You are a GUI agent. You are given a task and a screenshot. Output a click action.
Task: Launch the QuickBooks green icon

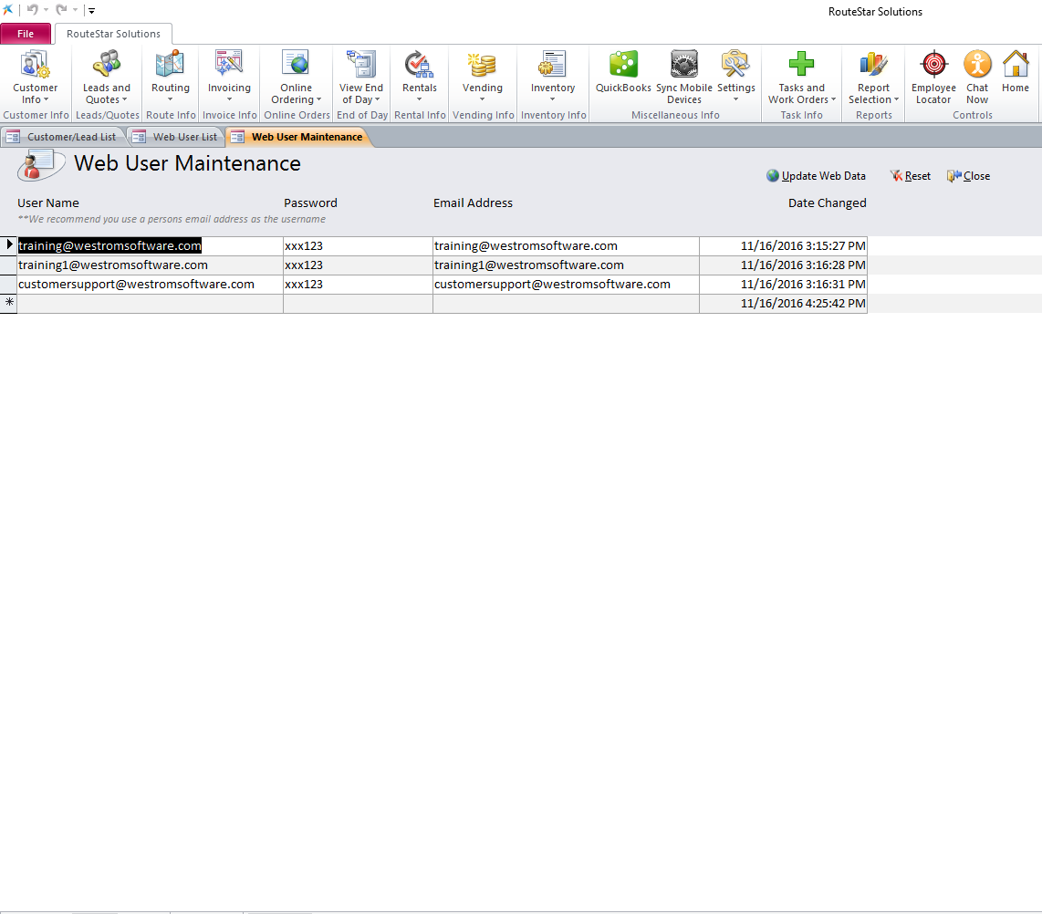click(623, 65)
